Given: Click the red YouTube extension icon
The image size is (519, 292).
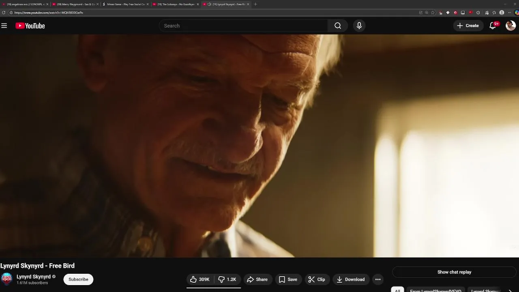Looking at the screenshot, I should [x=470, y=13].
